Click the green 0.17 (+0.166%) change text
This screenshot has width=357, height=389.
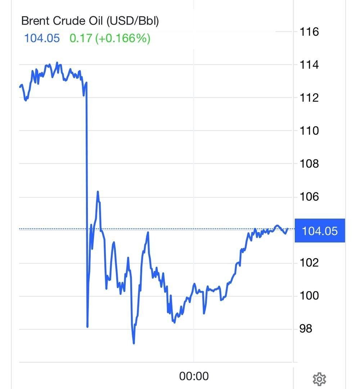110,38
